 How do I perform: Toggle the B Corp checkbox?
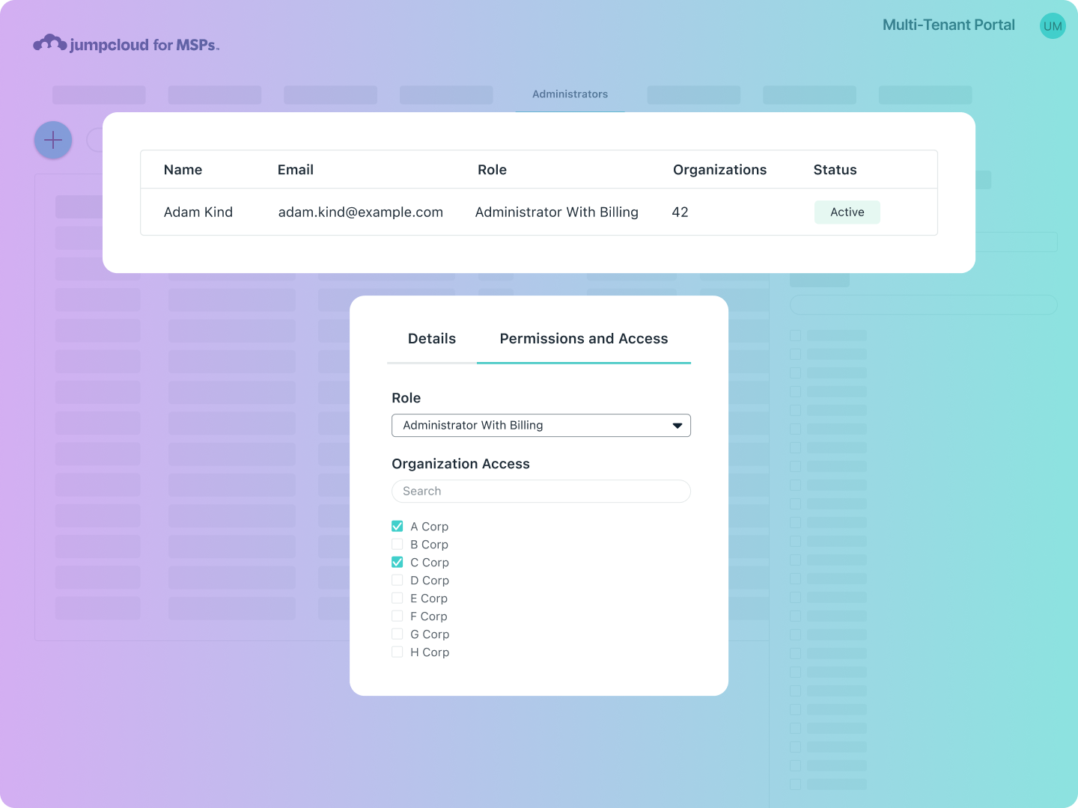[x=398, y=544]
